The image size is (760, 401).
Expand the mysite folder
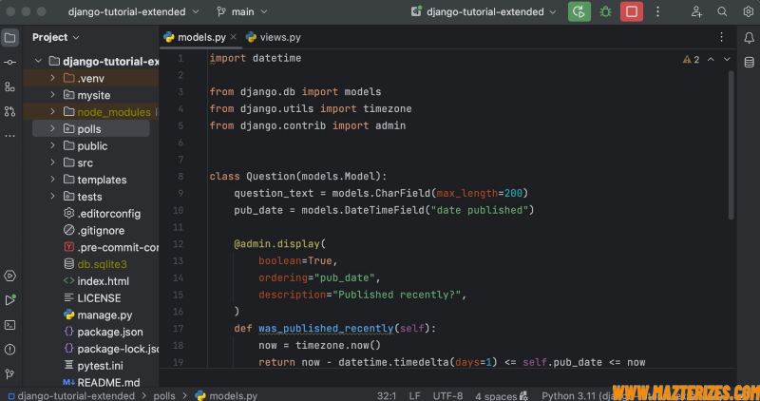coord(52,95)
